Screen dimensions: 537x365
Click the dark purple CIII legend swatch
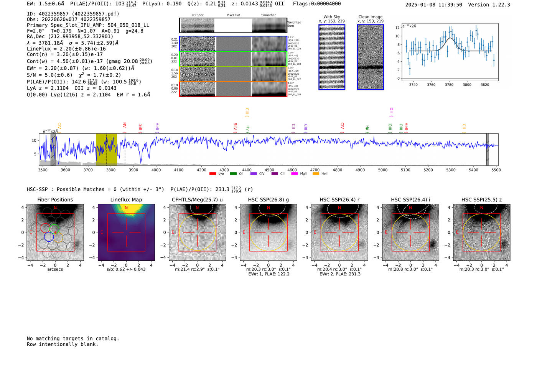point(275,173)
